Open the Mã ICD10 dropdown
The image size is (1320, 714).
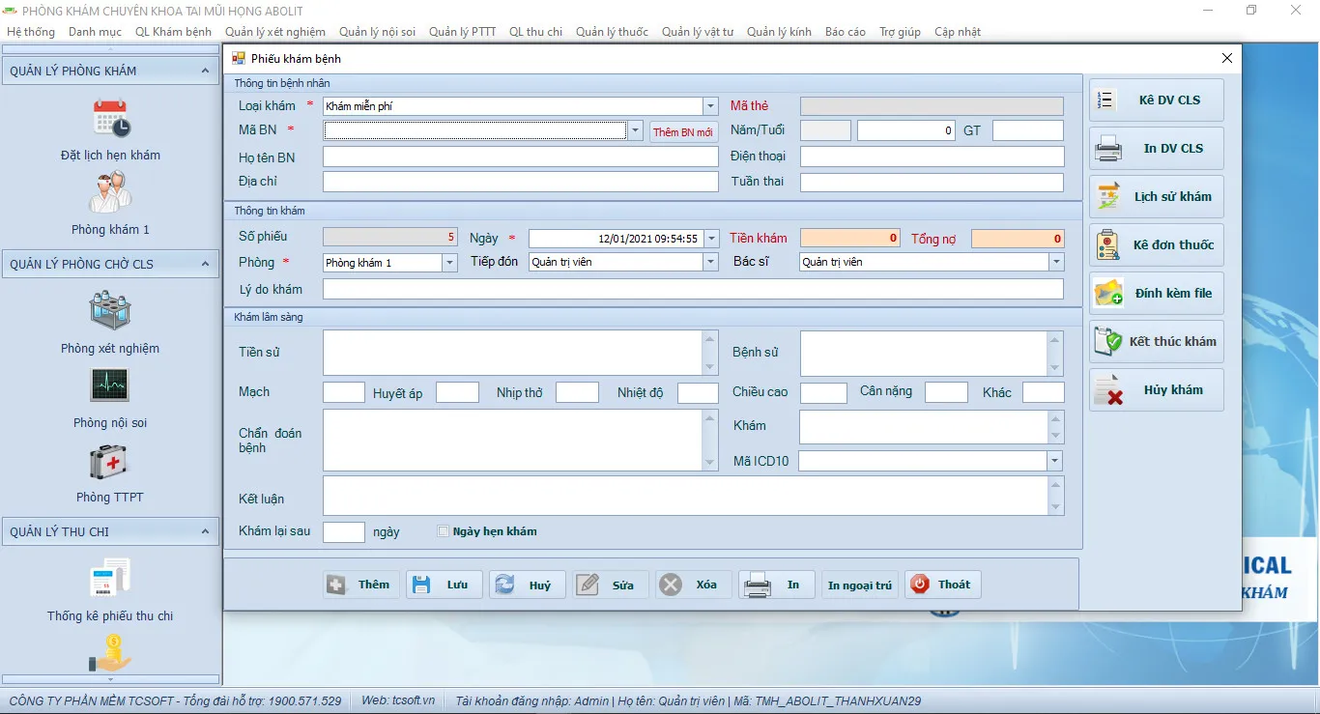pyautogui.click(x=1053, y=462)
